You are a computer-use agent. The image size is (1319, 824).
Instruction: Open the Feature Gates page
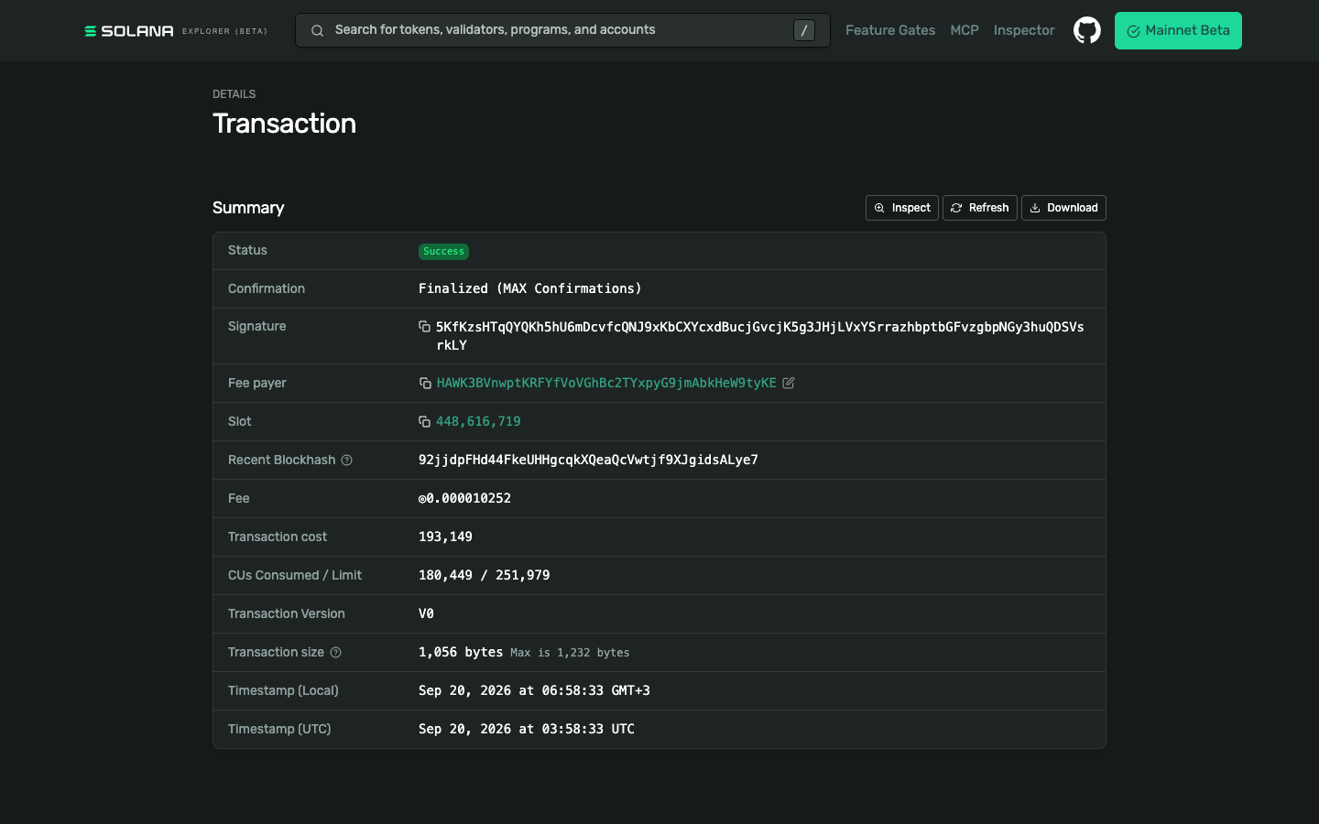(890, 30)
